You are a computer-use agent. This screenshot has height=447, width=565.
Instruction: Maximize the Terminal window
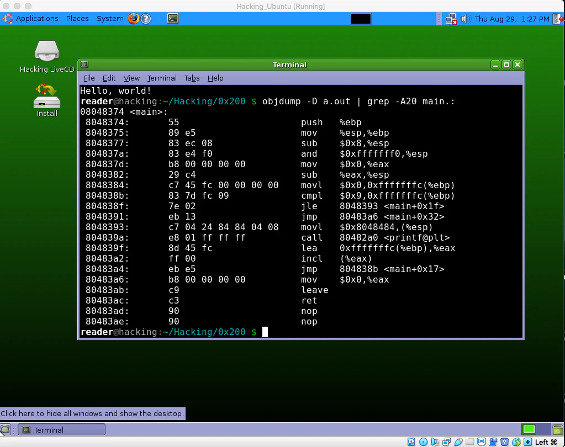(x=506, y=65)
